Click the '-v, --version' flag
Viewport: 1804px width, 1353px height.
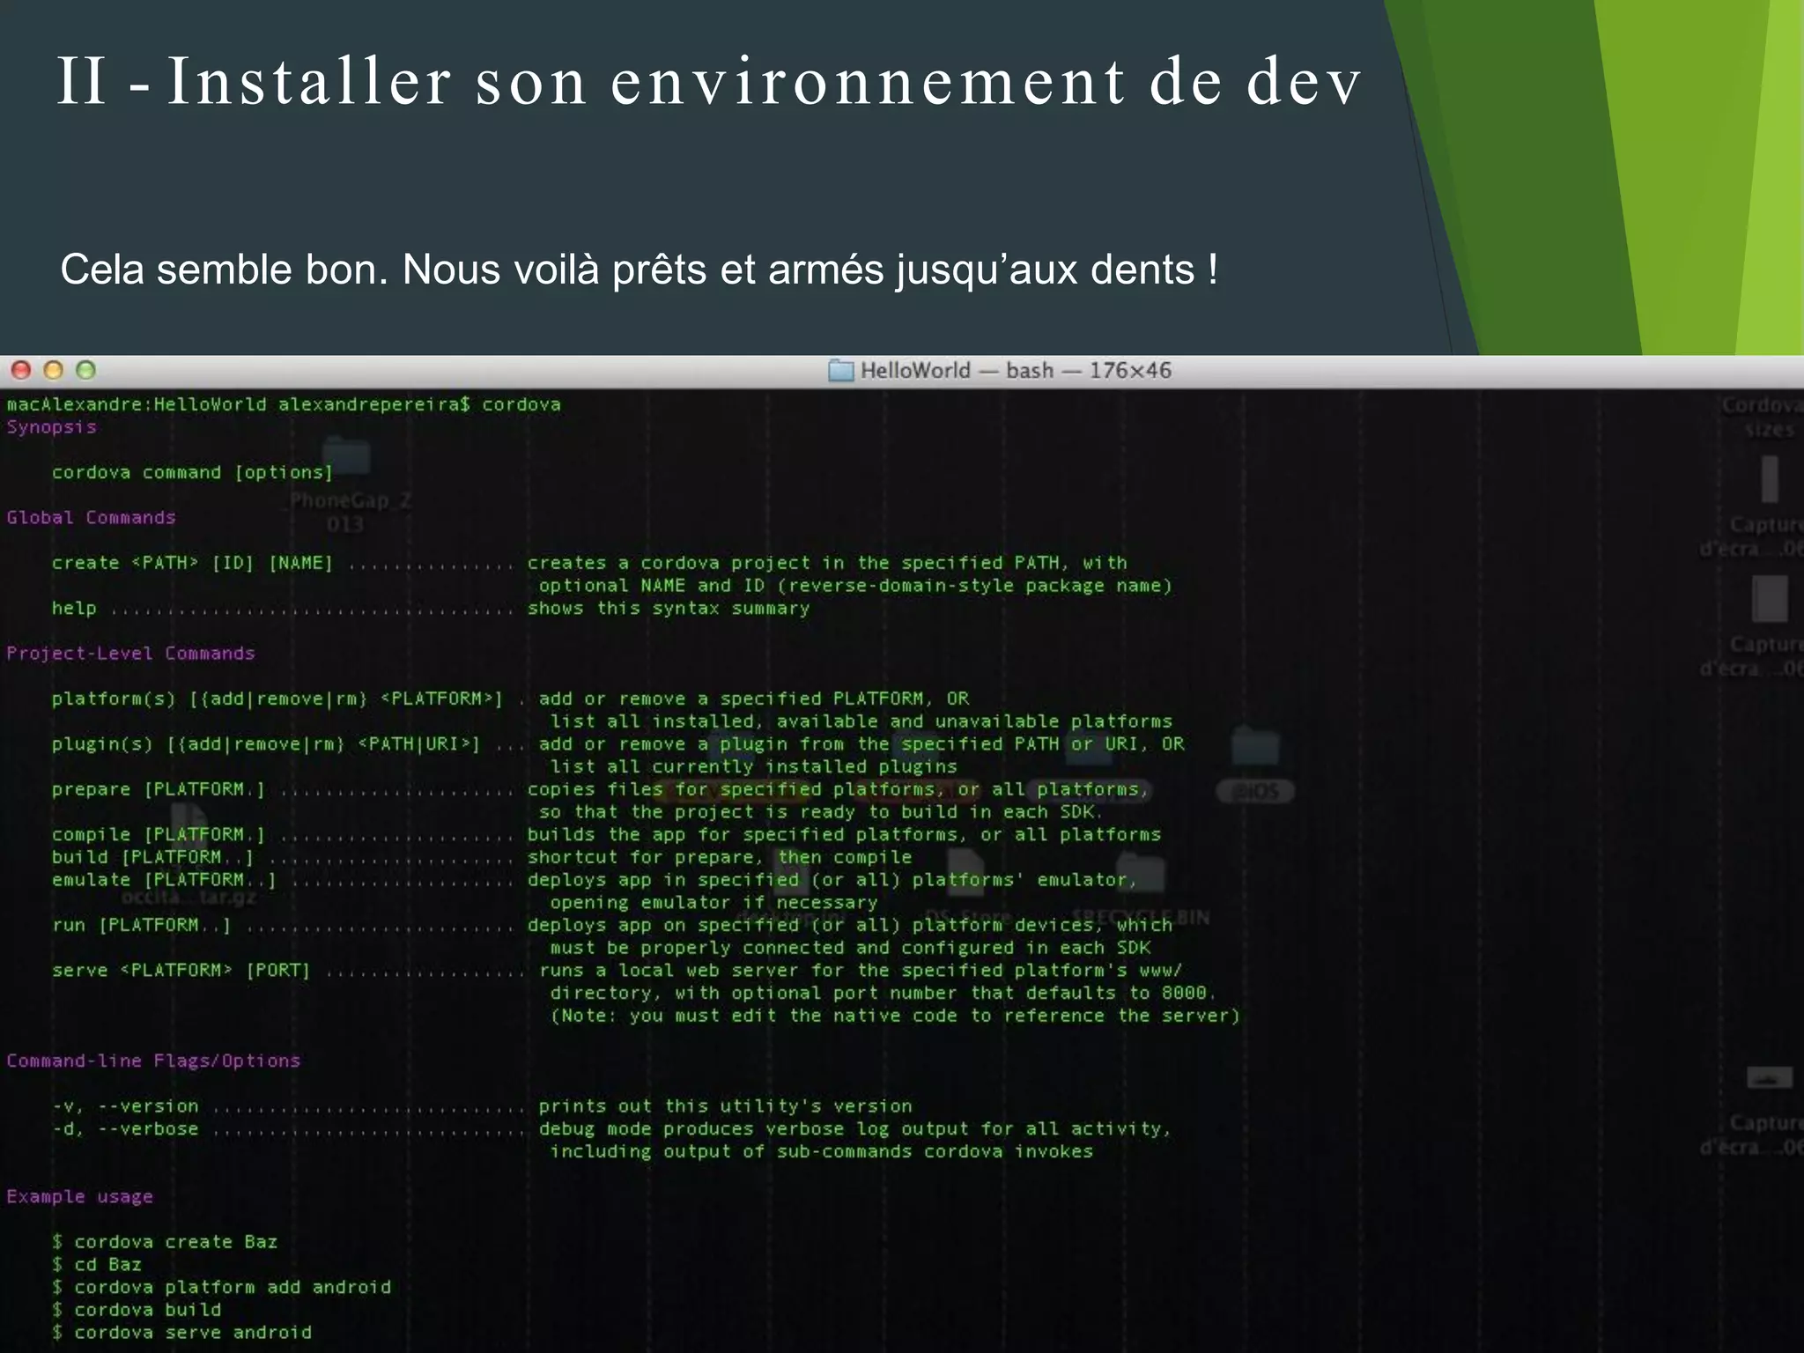tap(125, 1106)
